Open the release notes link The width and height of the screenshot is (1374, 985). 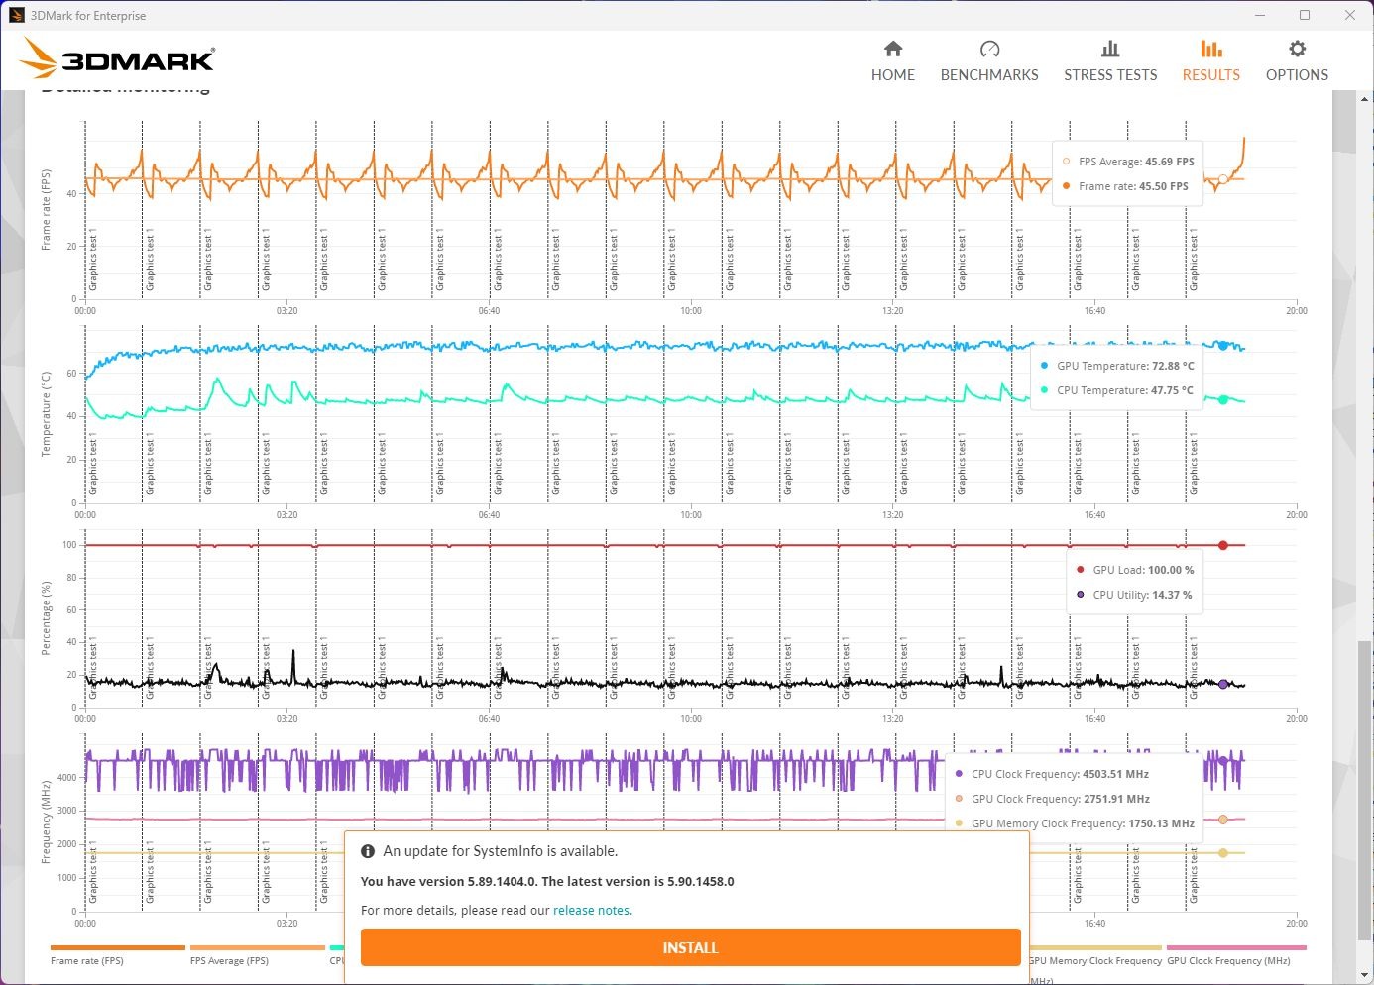coord(591,910)
